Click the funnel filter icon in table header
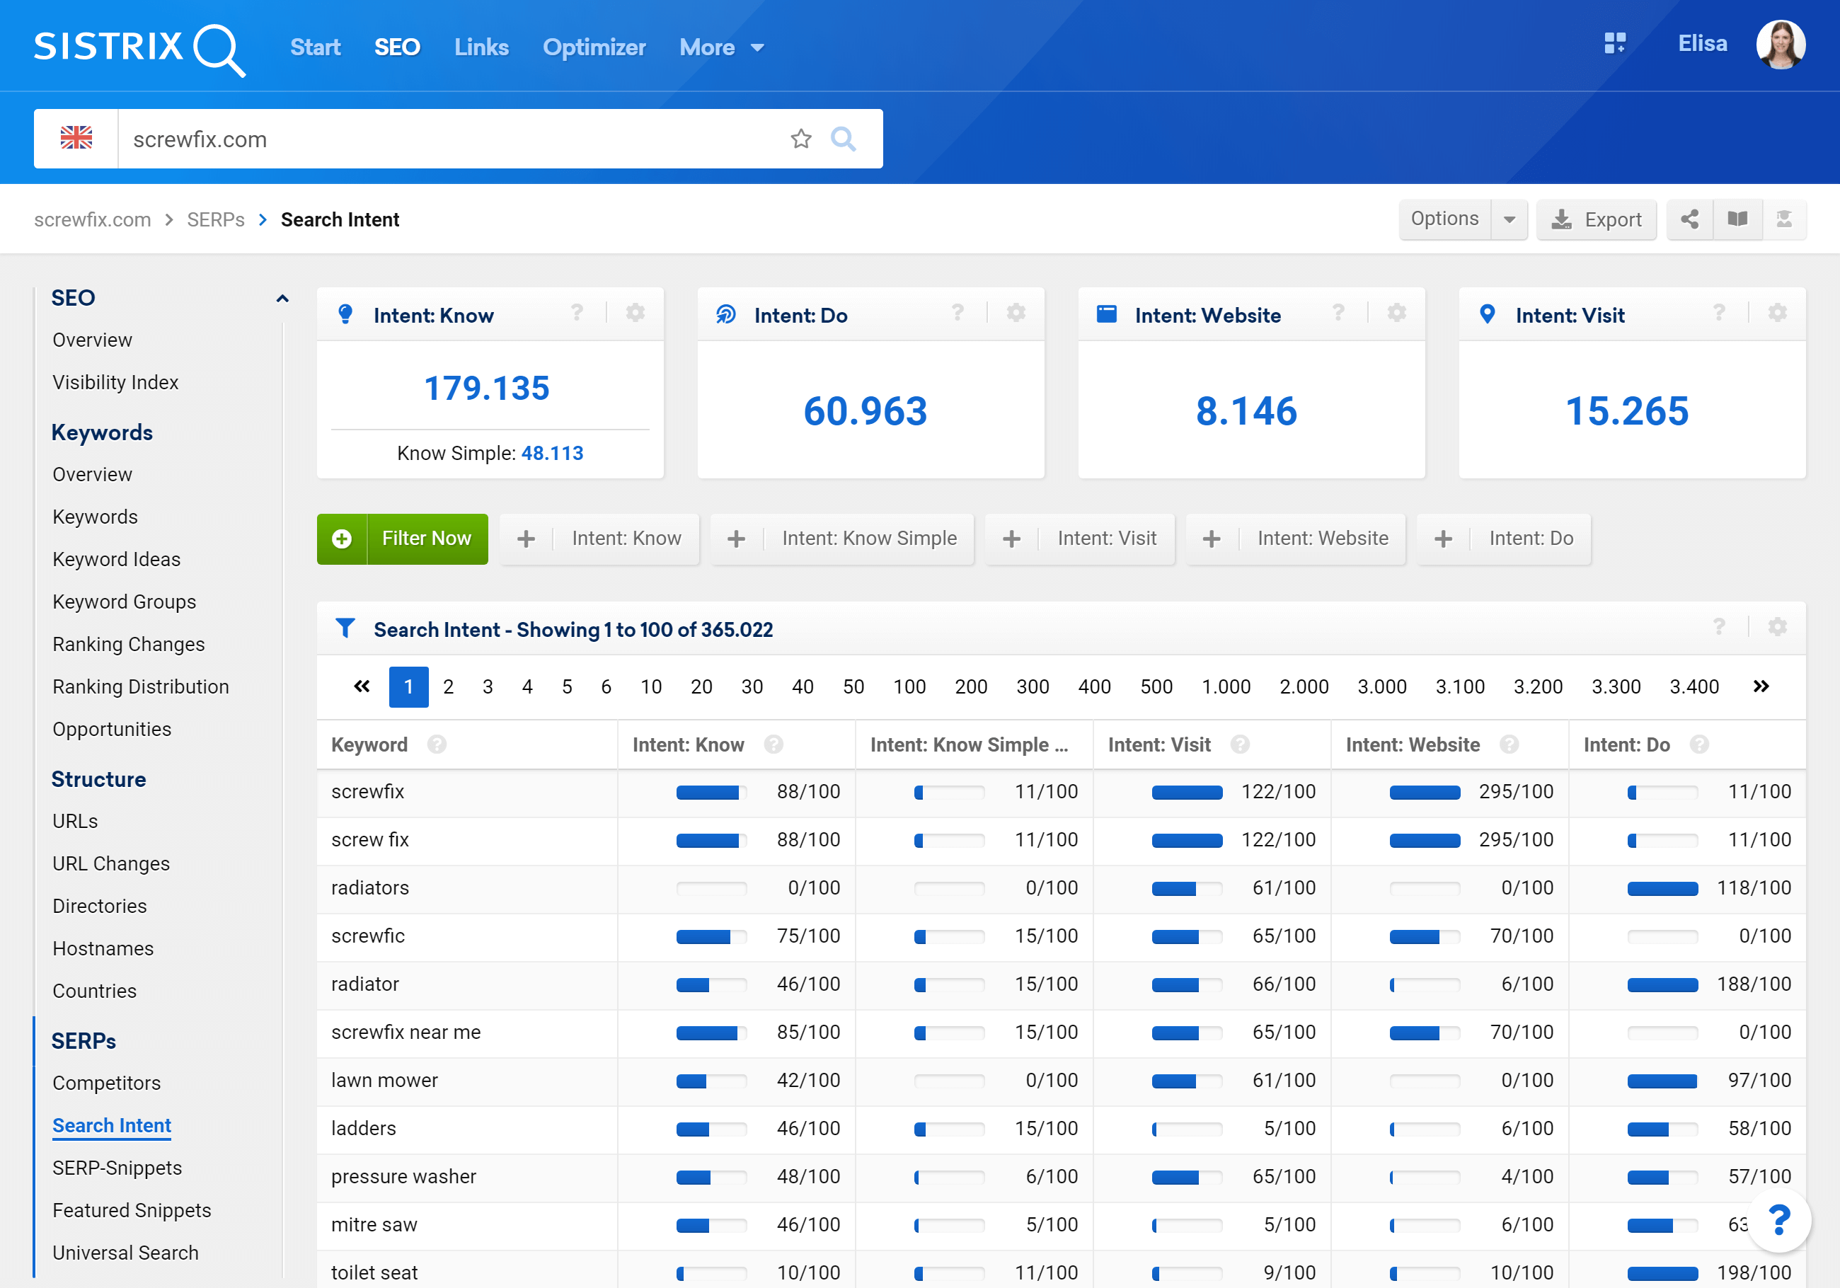Viewport: 1840px width, 1288px height. (345, 628)
